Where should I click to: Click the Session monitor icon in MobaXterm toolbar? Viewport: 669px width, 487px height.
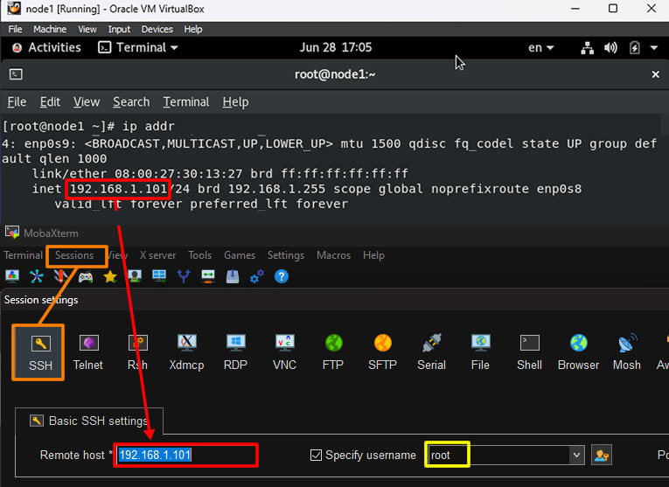[x=12, y=276]
